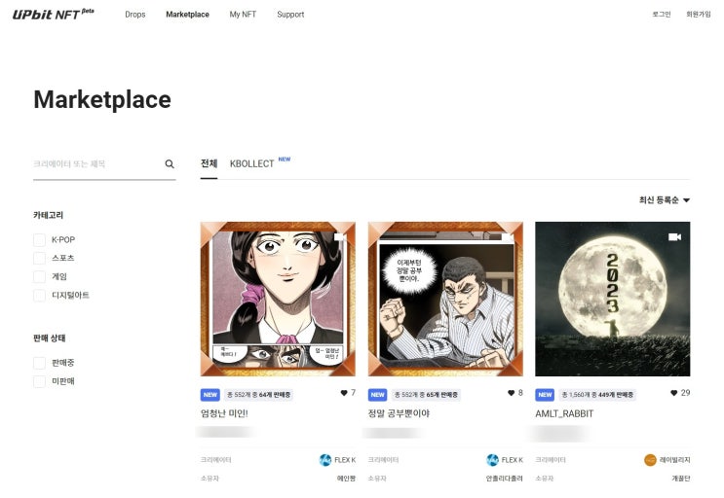Open the 정말 공부뿐이야 comic thumbnail
This screenshot has width=724, height=498.
point(445,299)
